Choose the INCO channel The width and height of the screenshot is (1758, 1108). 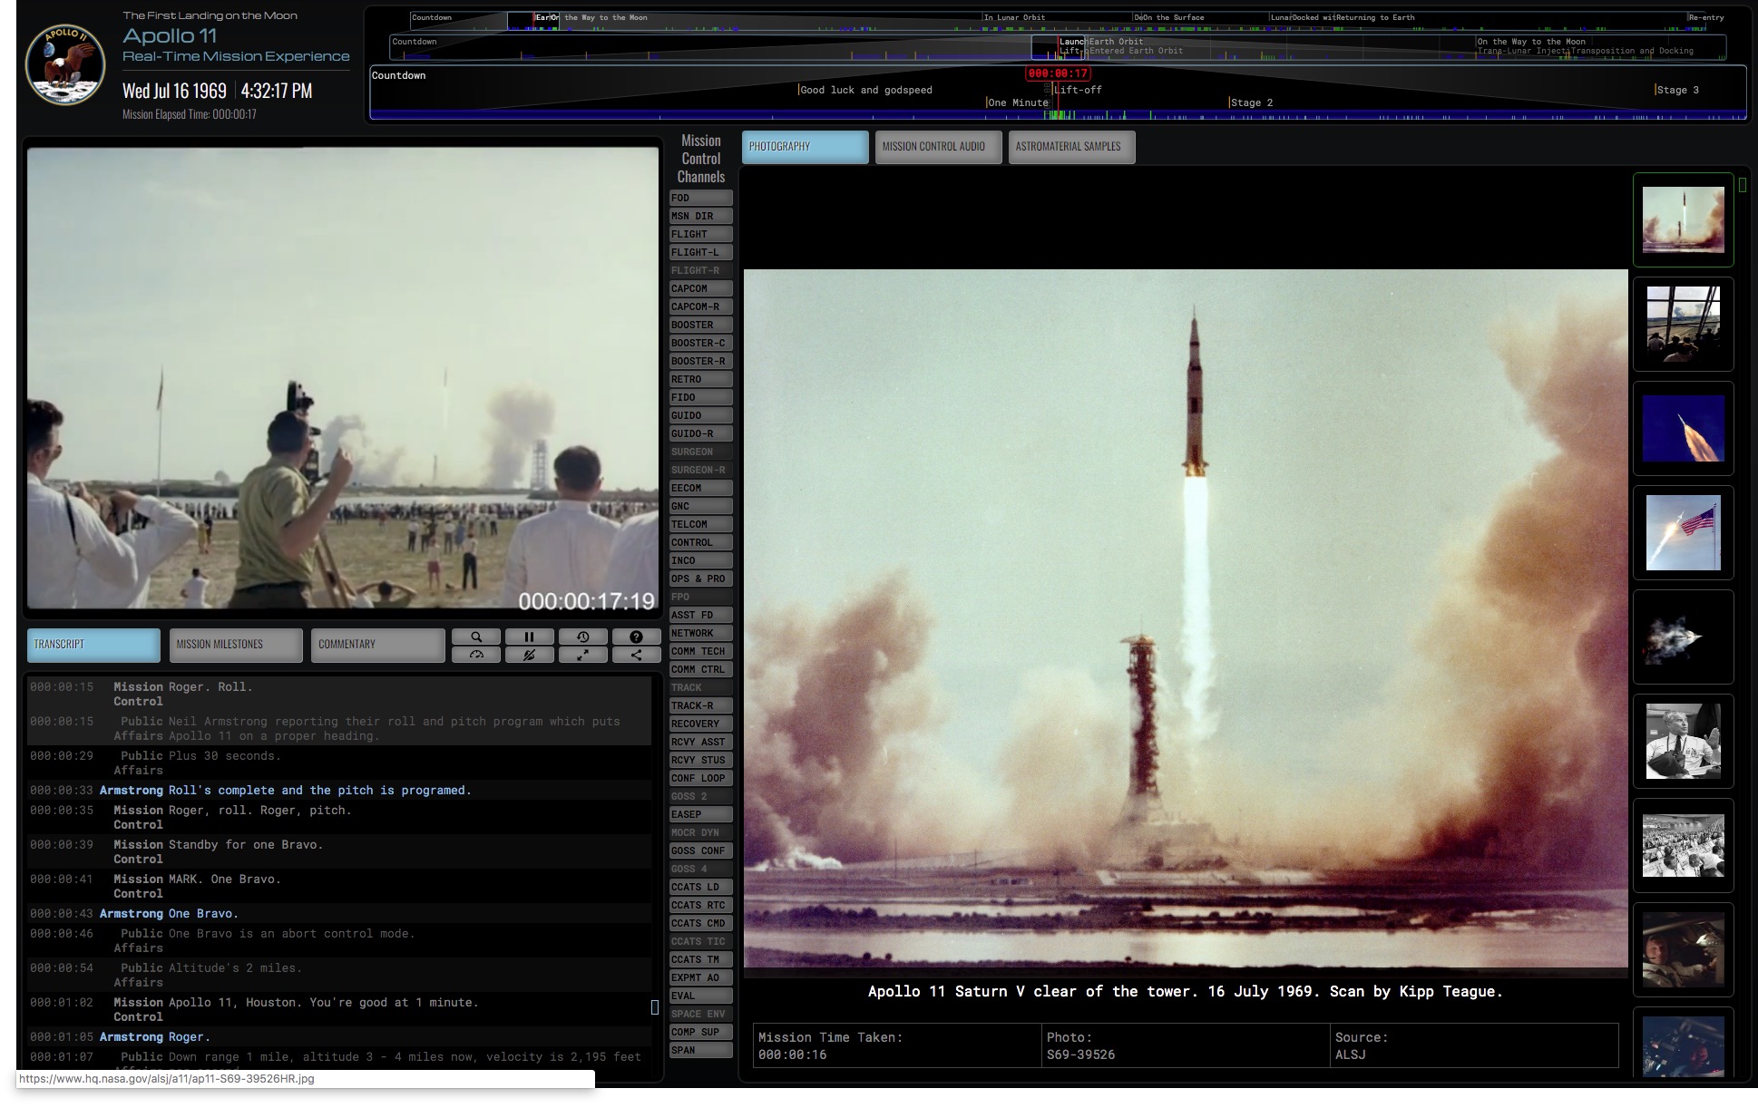pos(700,560)
